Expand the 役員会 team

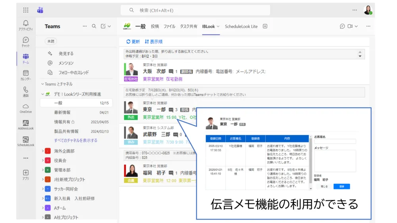click(42, 161)
